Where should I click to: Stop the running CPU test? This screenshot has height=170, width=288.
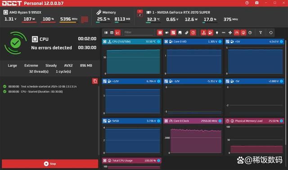[50, 164]
